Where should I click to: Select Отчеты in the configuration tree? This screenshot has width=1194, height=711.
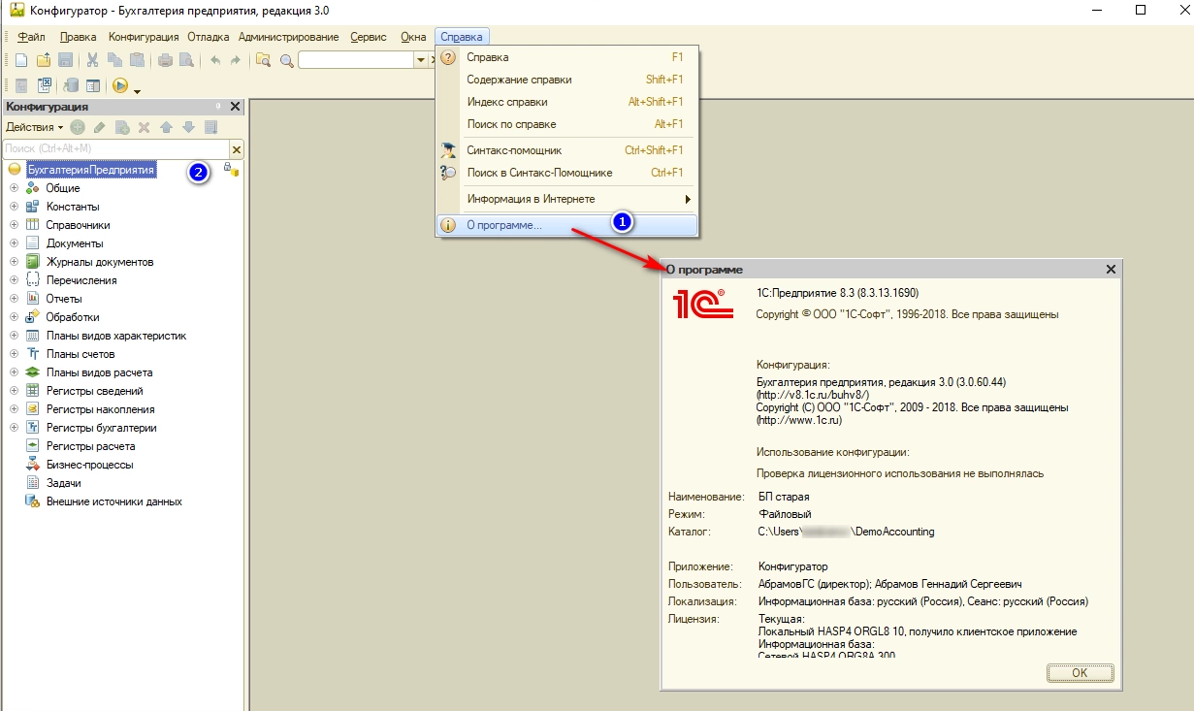(x=64, y=299)
